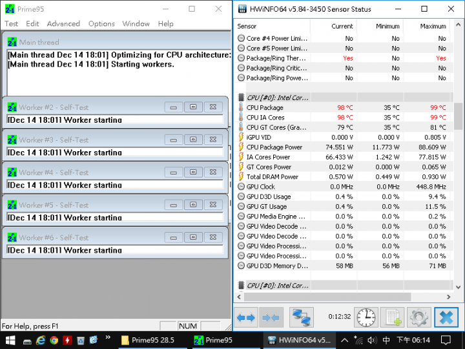
Task: Minimize the Worker #6 Self-Test window
Action: pos(174,238)
